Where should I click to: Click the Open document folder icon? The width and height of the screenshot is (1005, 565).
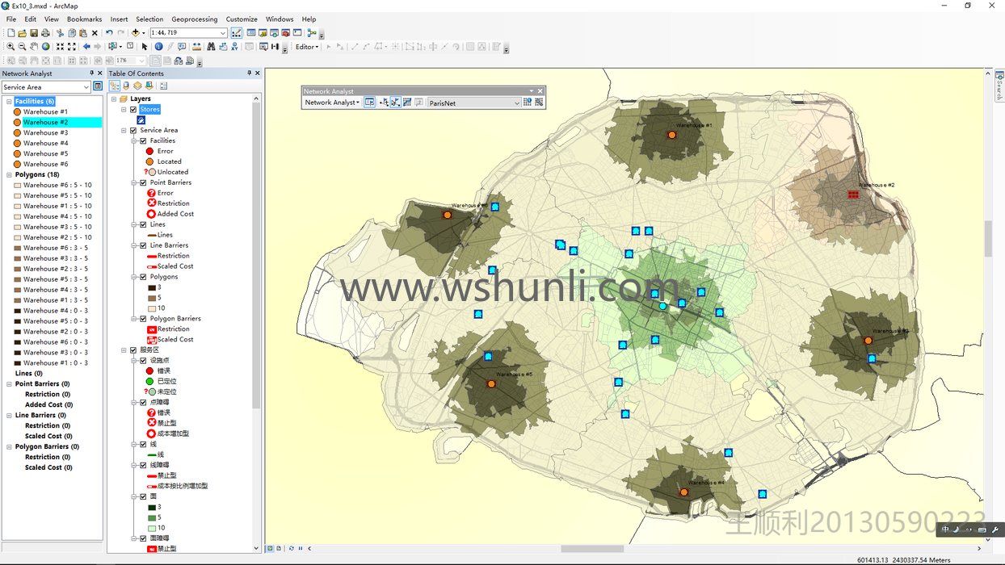click(23, 33)
